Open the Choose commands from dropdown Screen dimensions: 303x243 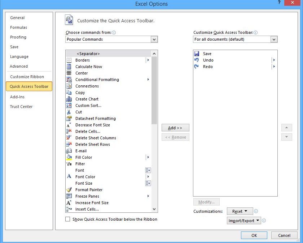pyautogui.click(x=154, y=40)
